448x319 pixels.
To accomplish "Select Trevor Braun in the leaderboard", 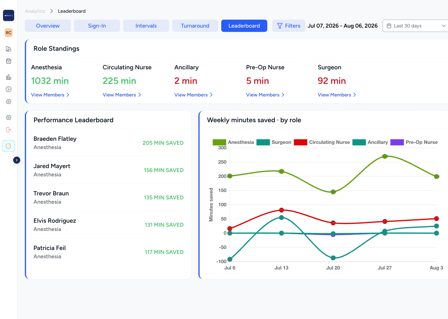I will 109,198.
